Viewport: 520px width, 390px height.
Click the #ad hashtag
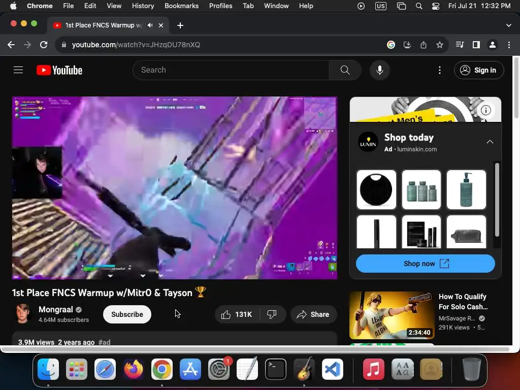tap(104, 342)
